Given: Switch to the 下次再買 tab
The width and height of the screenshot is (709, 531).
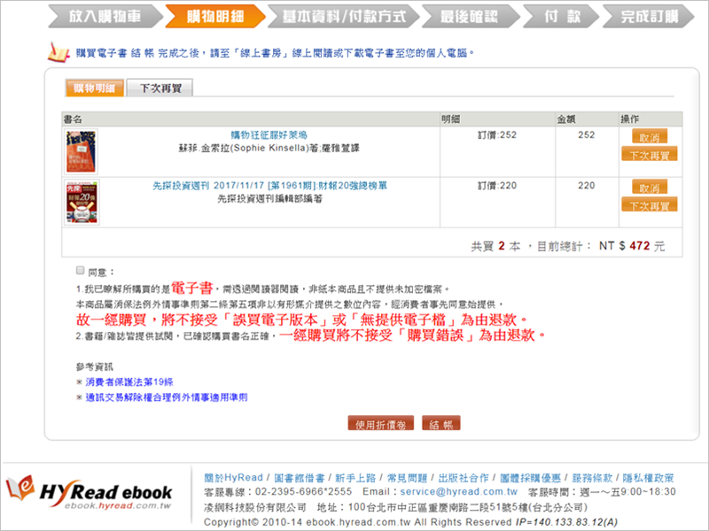Looking at the screenshot, I should [x=159, y=88].
